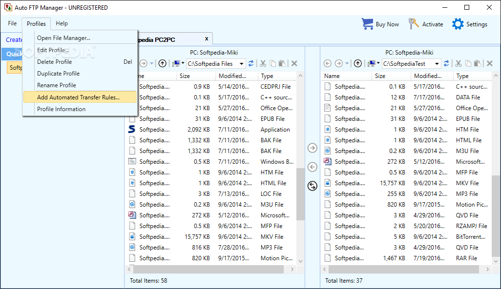Open Profile Information from the menu
Image resolution: width=501 pixels, height=289 pixels.
pyautogui.click(x=80, y=109)
